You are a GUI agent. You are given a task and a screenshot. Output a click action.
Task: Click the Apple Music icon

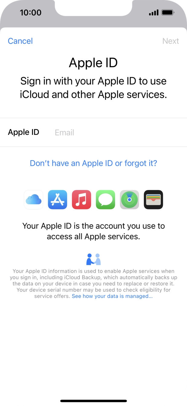point(81,199)
